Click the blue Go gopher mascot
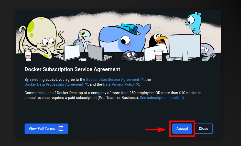Screen dimensions: 241x146 tap(193, 23)
